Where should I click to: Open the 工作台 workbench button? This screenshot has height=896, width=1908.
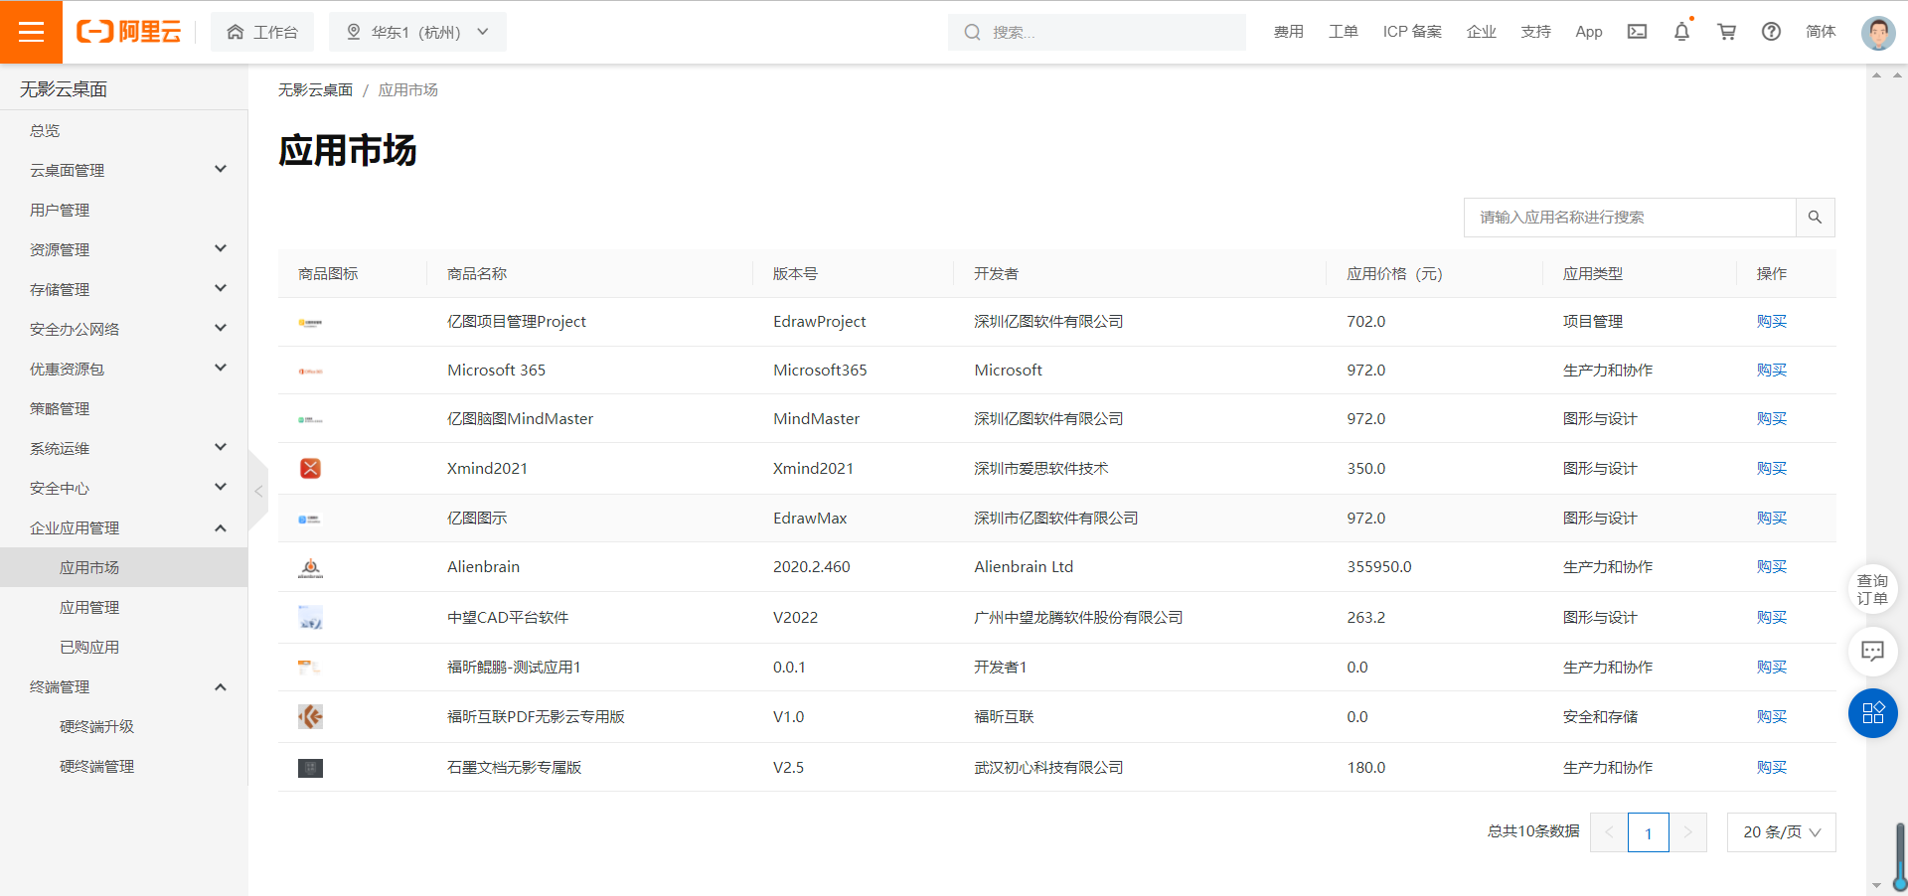pyautogui.click(x=262, y=32)
